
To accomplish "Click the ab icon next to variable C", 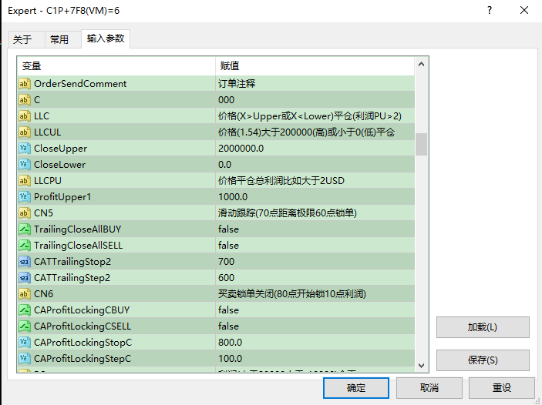I will 24,100.
